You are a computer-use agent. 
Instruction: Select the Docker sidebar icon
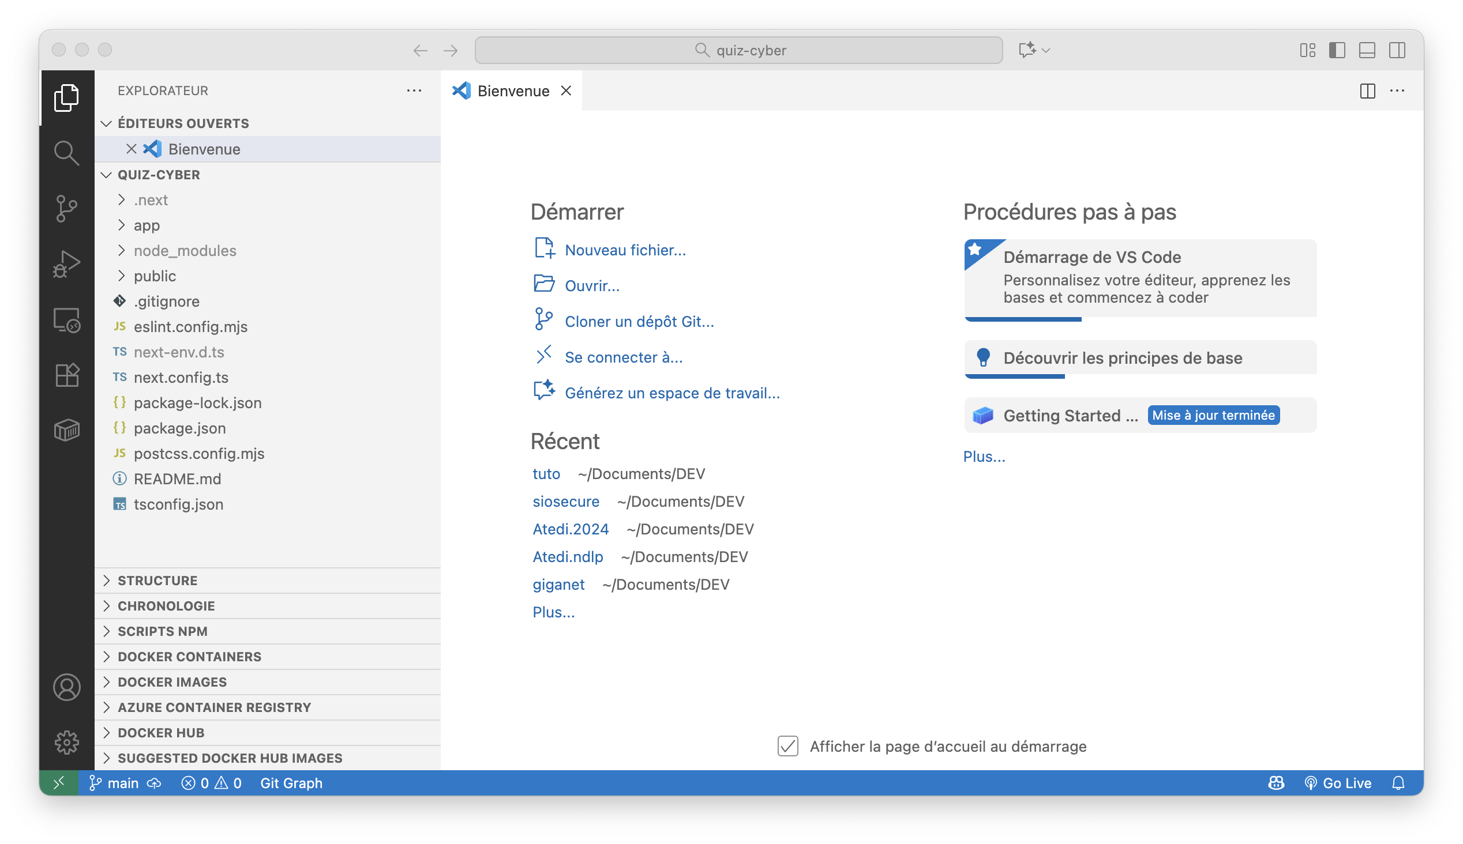(67, 429)
